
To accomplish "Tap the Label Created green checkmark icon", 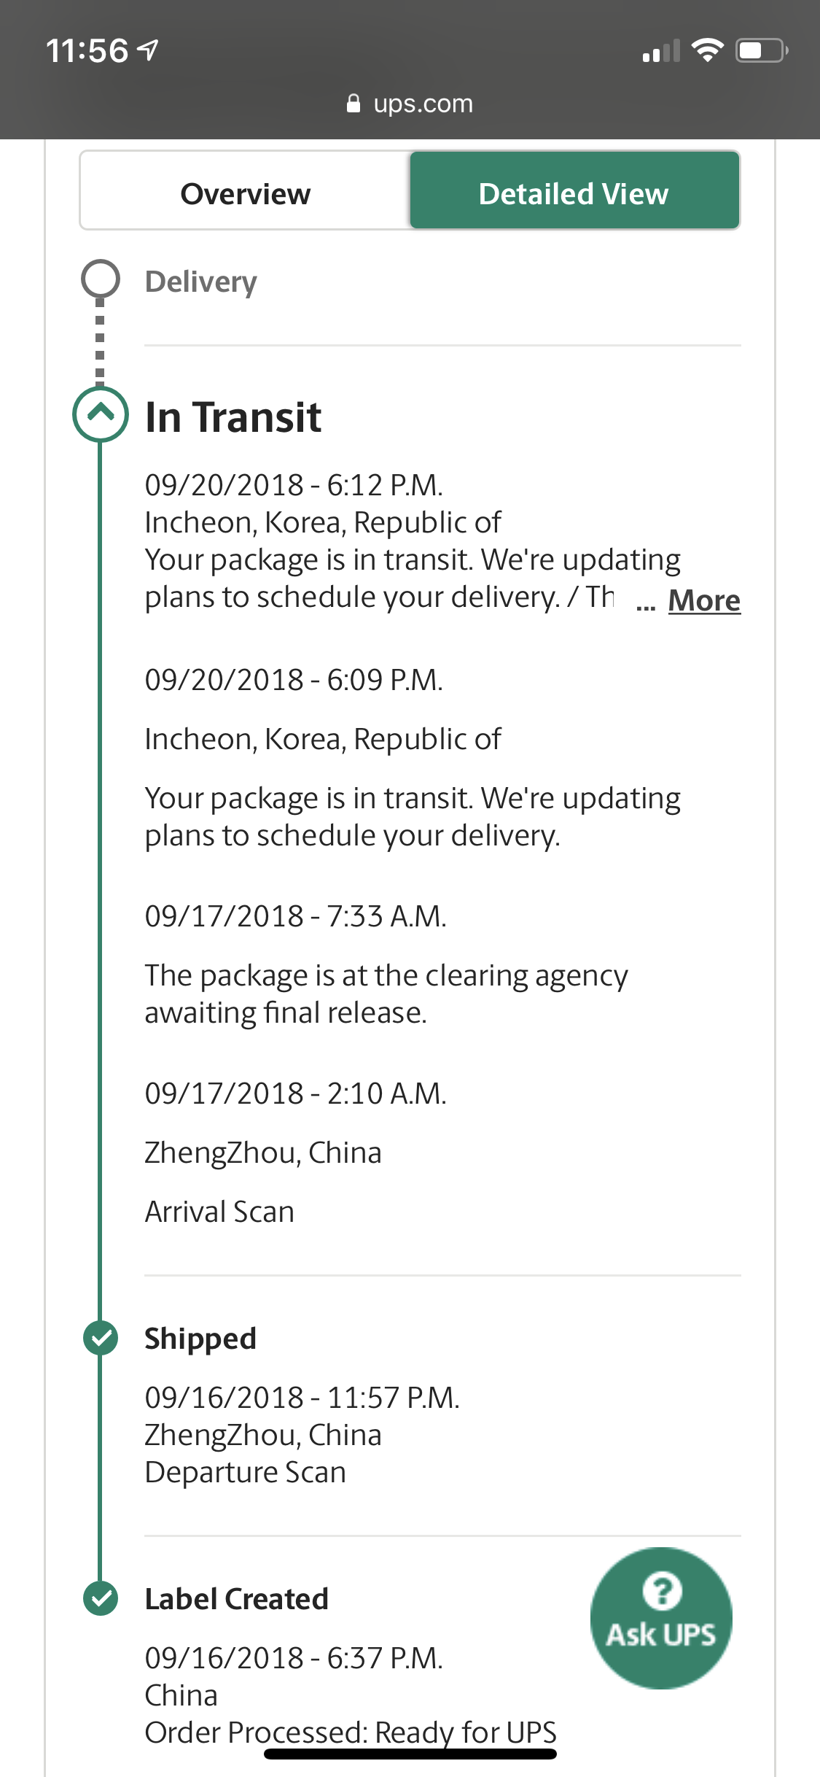I will (x=101, y=1598).
